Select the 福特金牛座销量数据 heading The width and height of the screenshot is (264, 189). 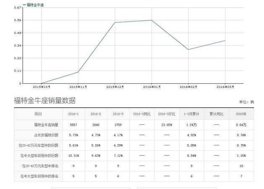pos(44,101)
